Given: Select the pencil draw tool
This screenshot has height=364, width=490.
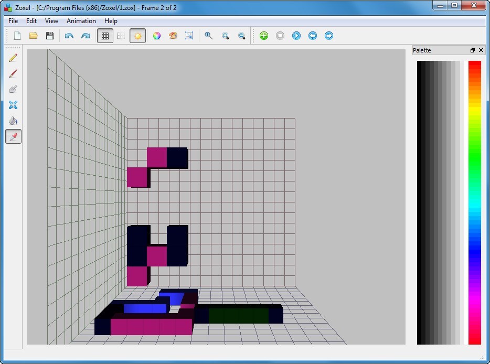Looking at the screenshot, I should click(x=13, y=58).
